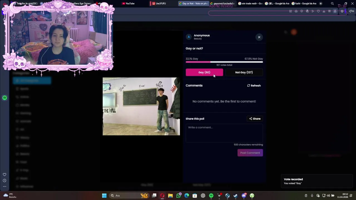Submit with Post Comment button
Screen dimensions: 356x200
[250, 153]
